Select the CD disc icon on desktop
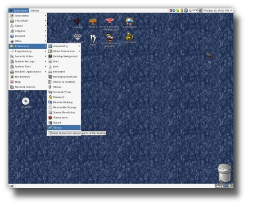Image resolution: width=253 pixels, height=205 pixels. coord(26,101)
